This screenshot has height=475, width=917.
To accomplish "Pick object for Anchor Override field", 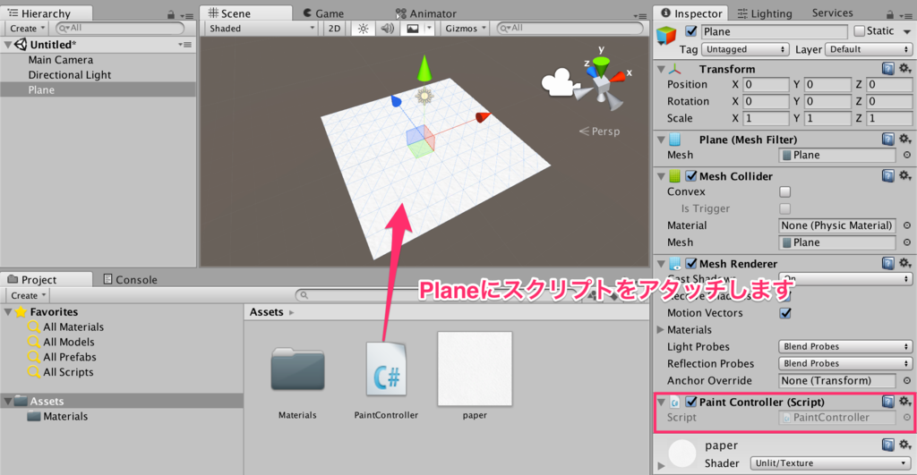I will tap(907, 380).
